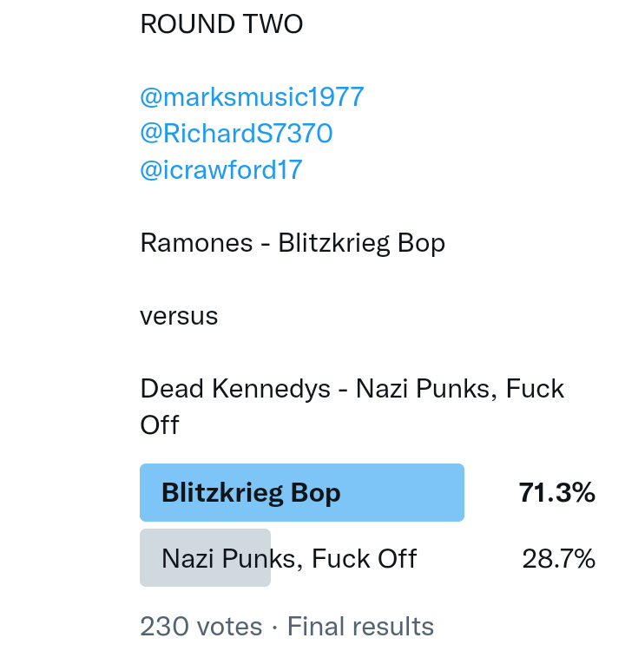625x651 pixels.
Task: Click the 71.3% poll result
Action: coord(556,493)
